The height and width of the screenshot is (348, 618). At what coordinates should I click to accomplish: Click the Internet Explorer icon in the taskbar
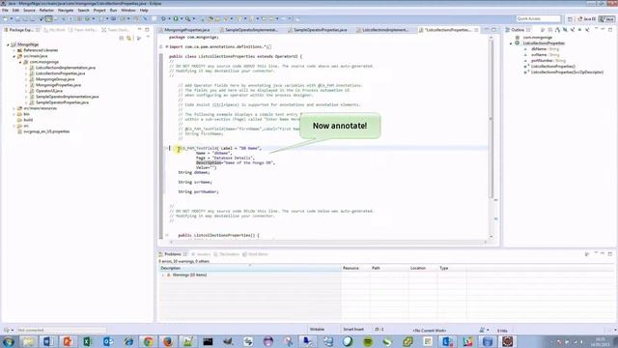click(128, 341)
